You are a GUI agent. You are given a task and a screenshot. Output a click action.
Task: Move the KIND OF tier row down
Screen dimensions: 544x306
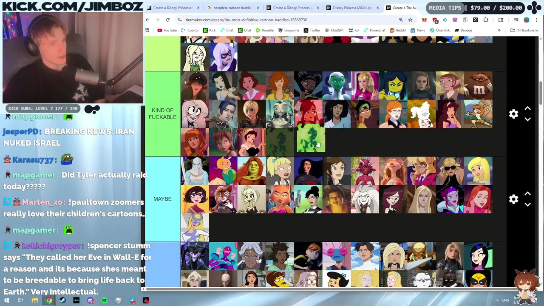(x=527, y=119)
